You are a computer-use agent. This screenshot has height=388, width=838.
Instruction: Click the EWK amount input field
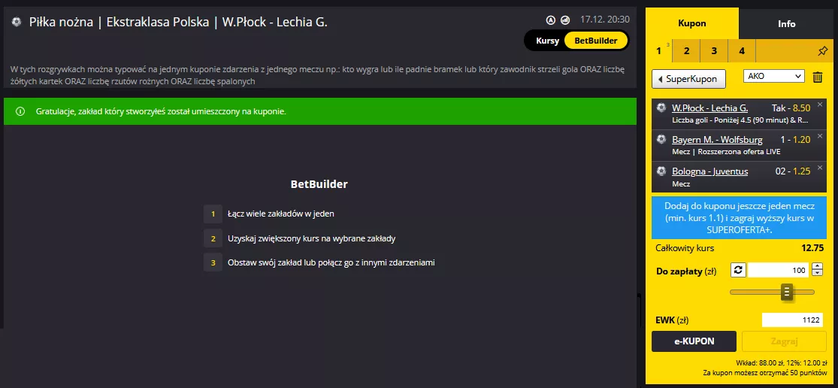coord(793,320)
